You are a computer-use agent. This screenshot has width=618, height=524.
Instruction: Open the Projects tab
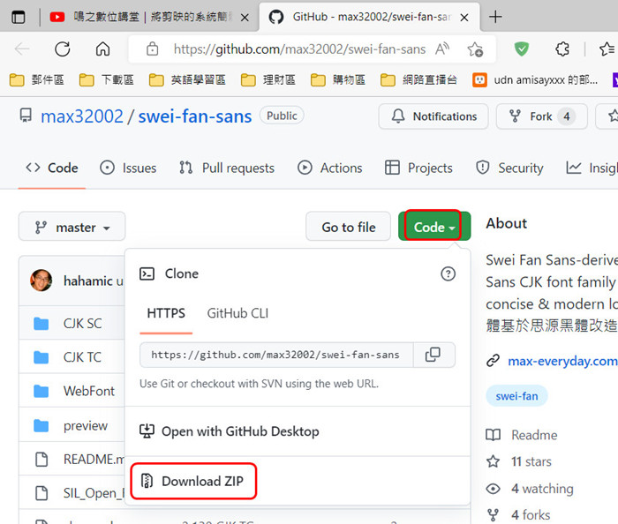coord(418,168)
